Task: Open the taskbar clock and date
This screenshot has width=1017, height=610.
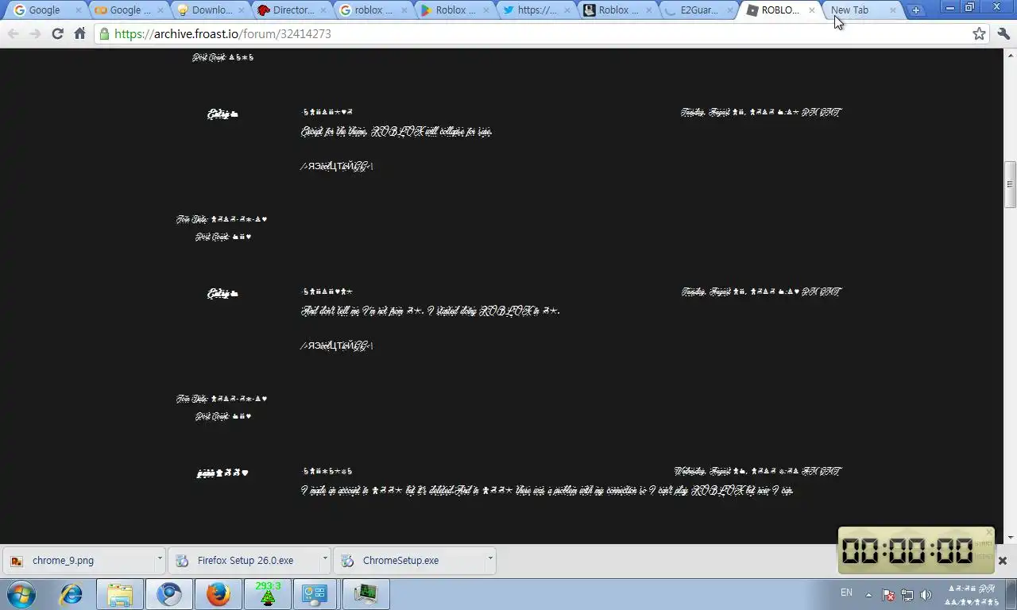Action: [971, 595]
